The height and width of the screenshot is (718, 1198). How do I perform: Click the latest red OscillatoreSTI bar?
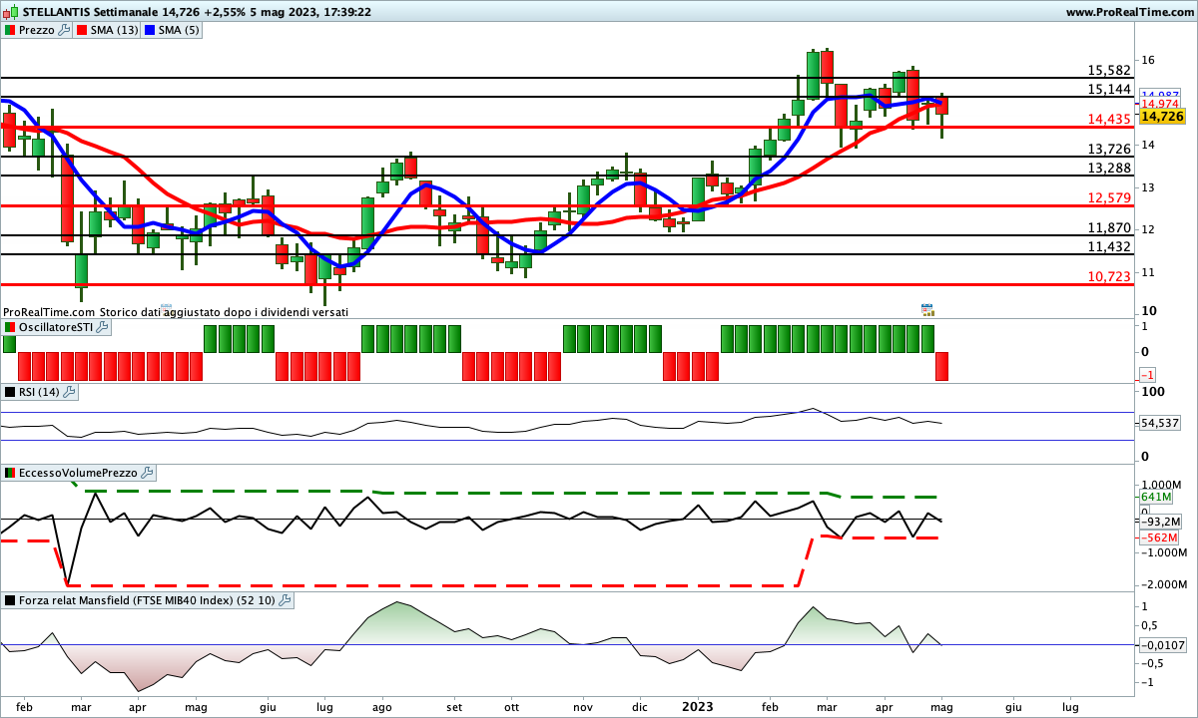941,366
